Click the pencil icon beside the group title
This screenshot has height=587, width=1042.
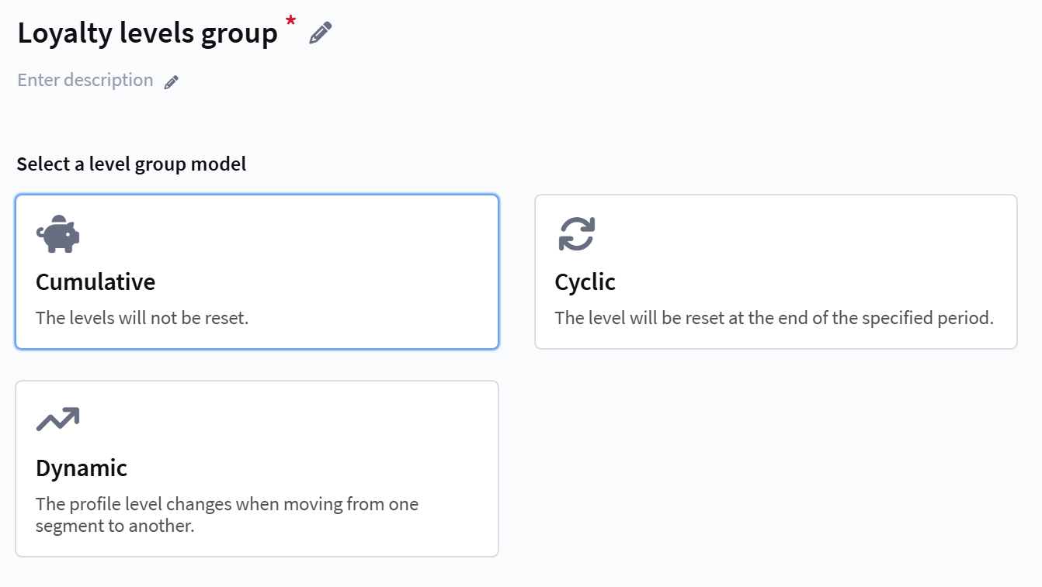point(321,33)
